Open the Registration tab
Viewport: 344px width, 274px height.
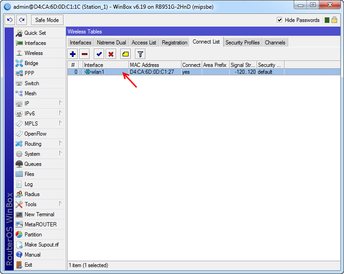pos(174,43)
